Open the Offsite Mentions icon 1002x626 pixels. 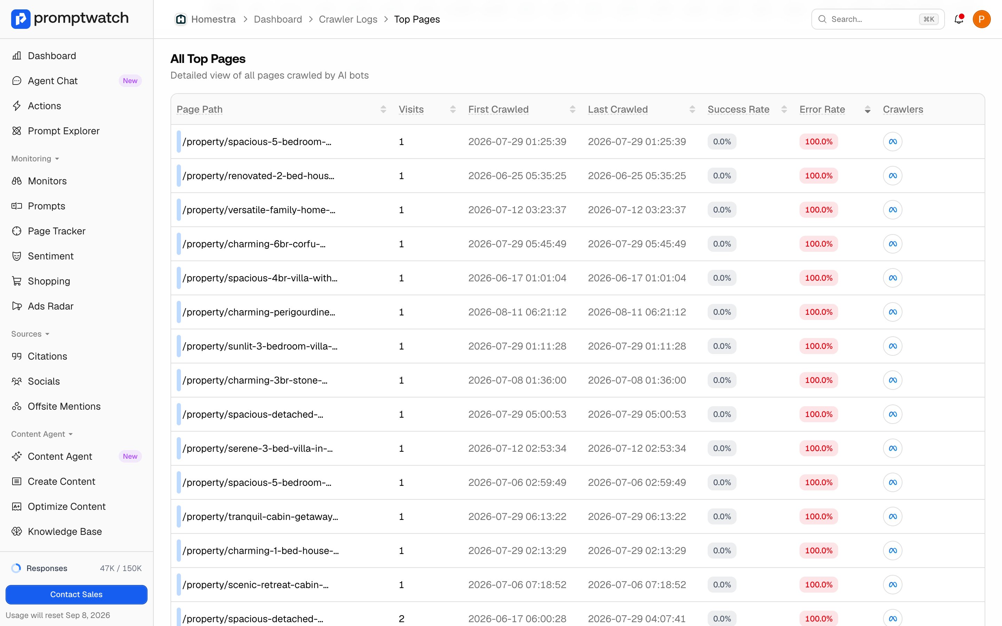click(x=17, y=407)
